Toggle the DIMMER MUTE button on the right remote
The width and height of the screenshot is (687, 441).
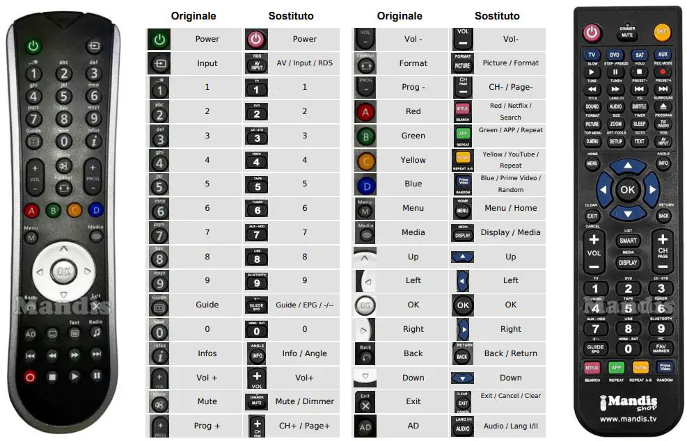627,33
